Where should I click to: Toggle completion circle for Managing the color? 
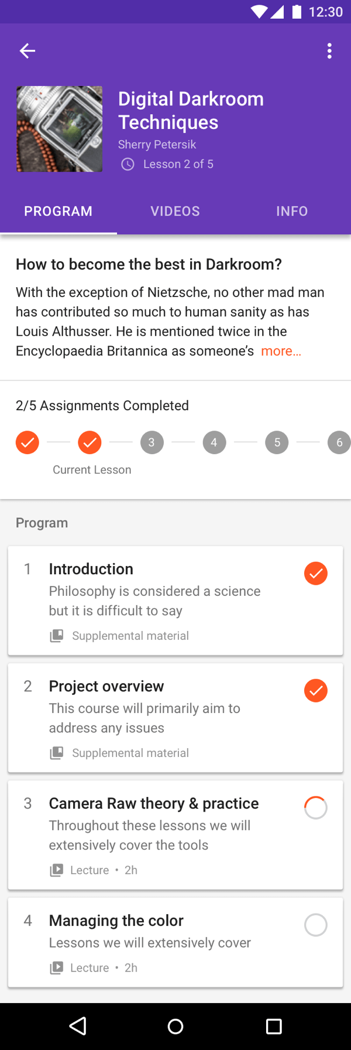point(316,925)
